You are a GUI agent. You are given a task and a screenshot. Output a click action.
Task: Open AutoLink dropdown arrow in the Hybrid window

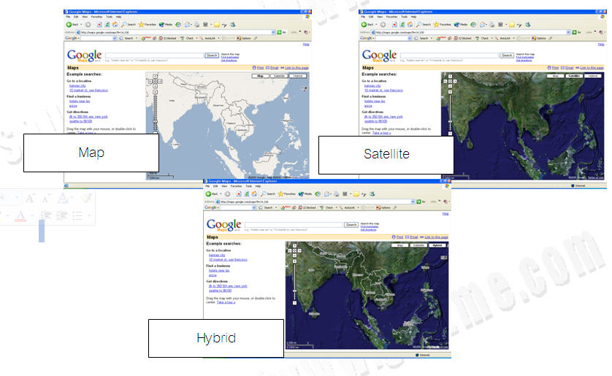359,207
